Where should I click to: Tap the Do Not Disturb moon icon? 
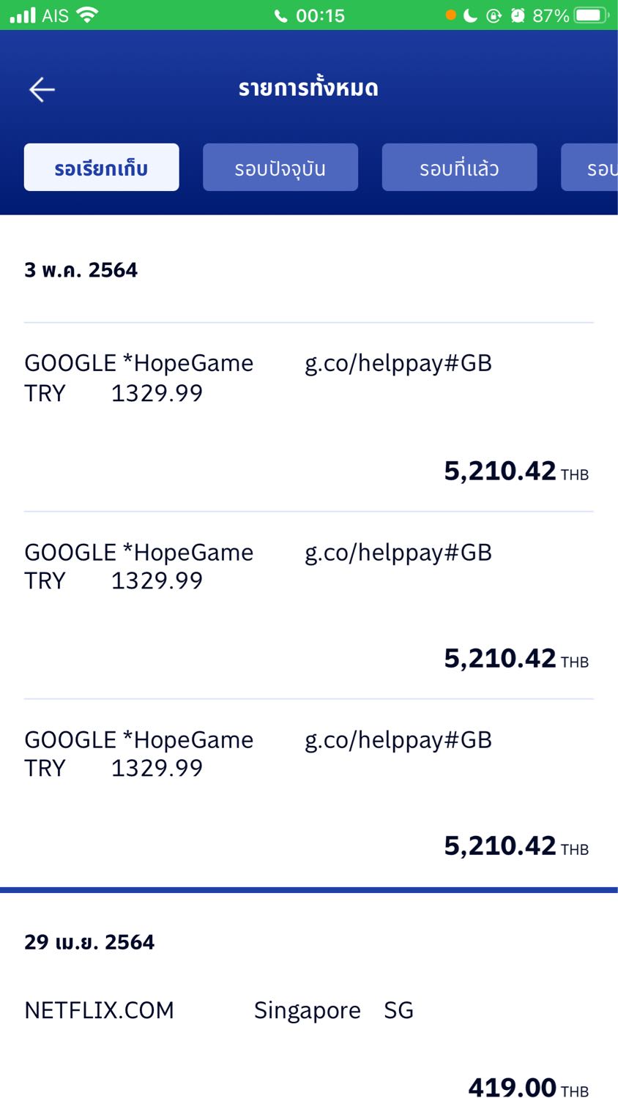coord(471,15)
